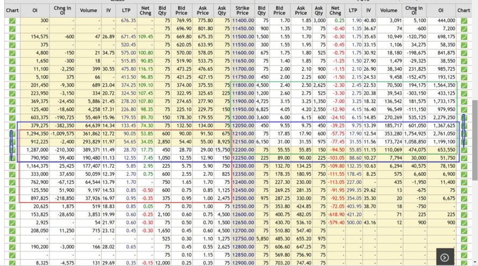Image resolution: width=478 pixels, height=266 pixels.
Task: Select calls bid qty cell 12,000
Action: [x=163, y=263]
